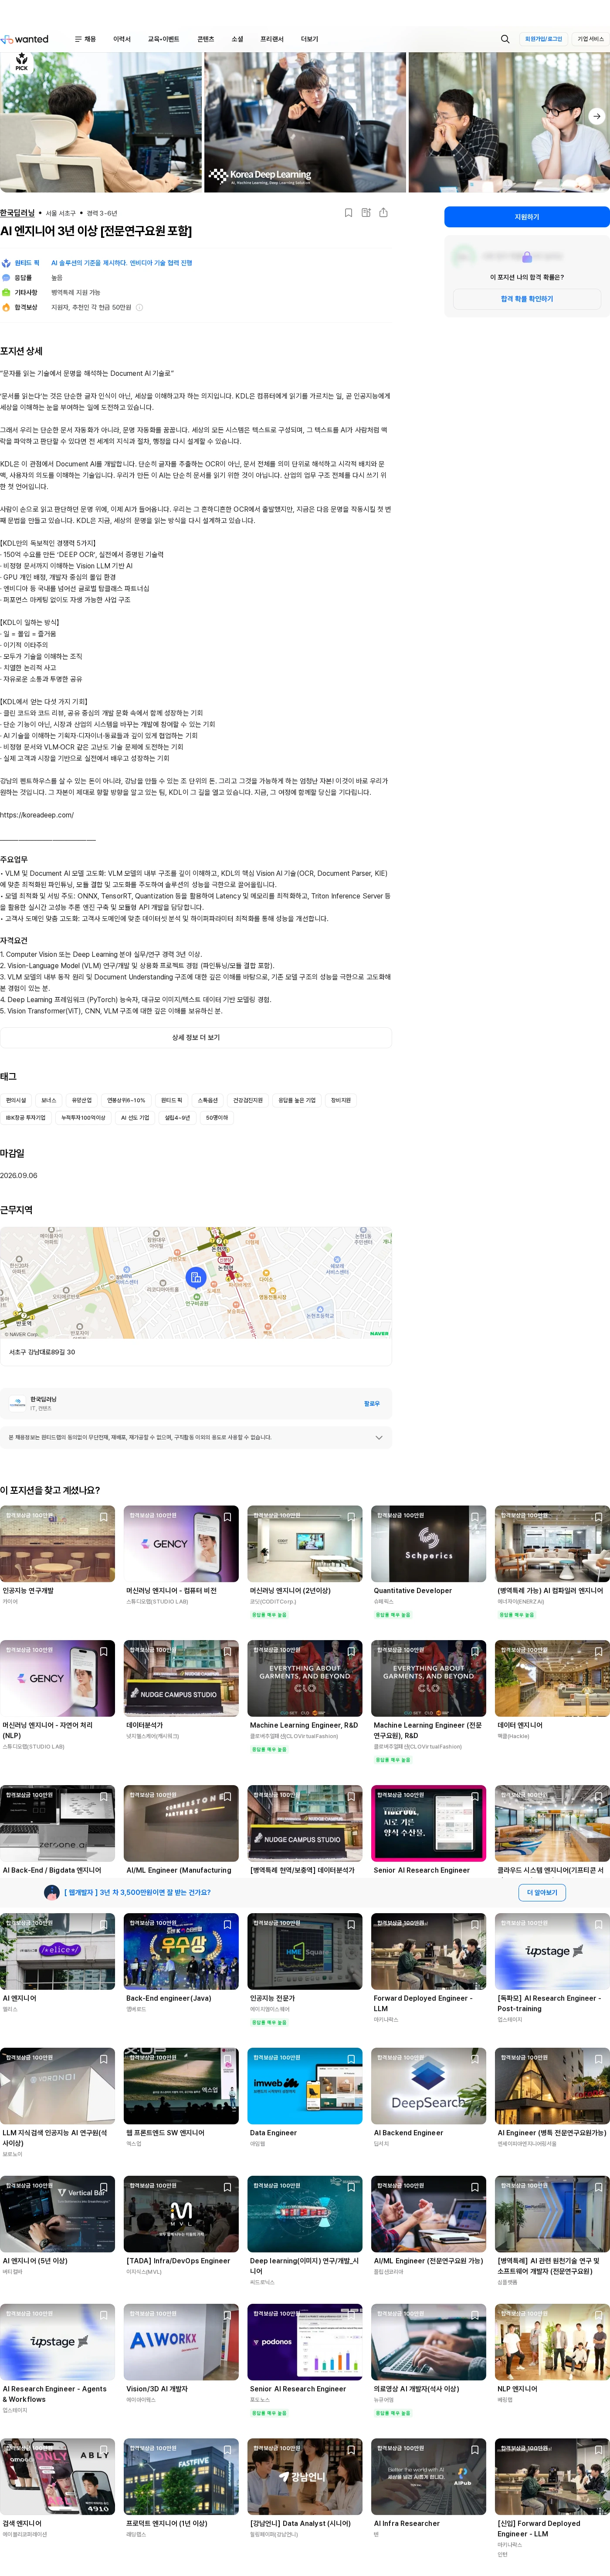610x2576 pixels.
Task: Click the 지원하기 apply button
Action: [x=527, y=217]
